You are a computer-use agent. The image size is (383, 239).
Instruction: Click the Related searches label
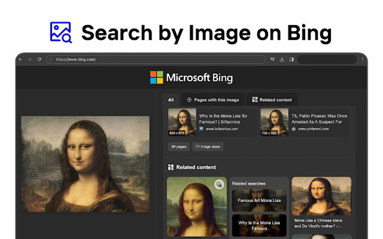coord(249,184)
